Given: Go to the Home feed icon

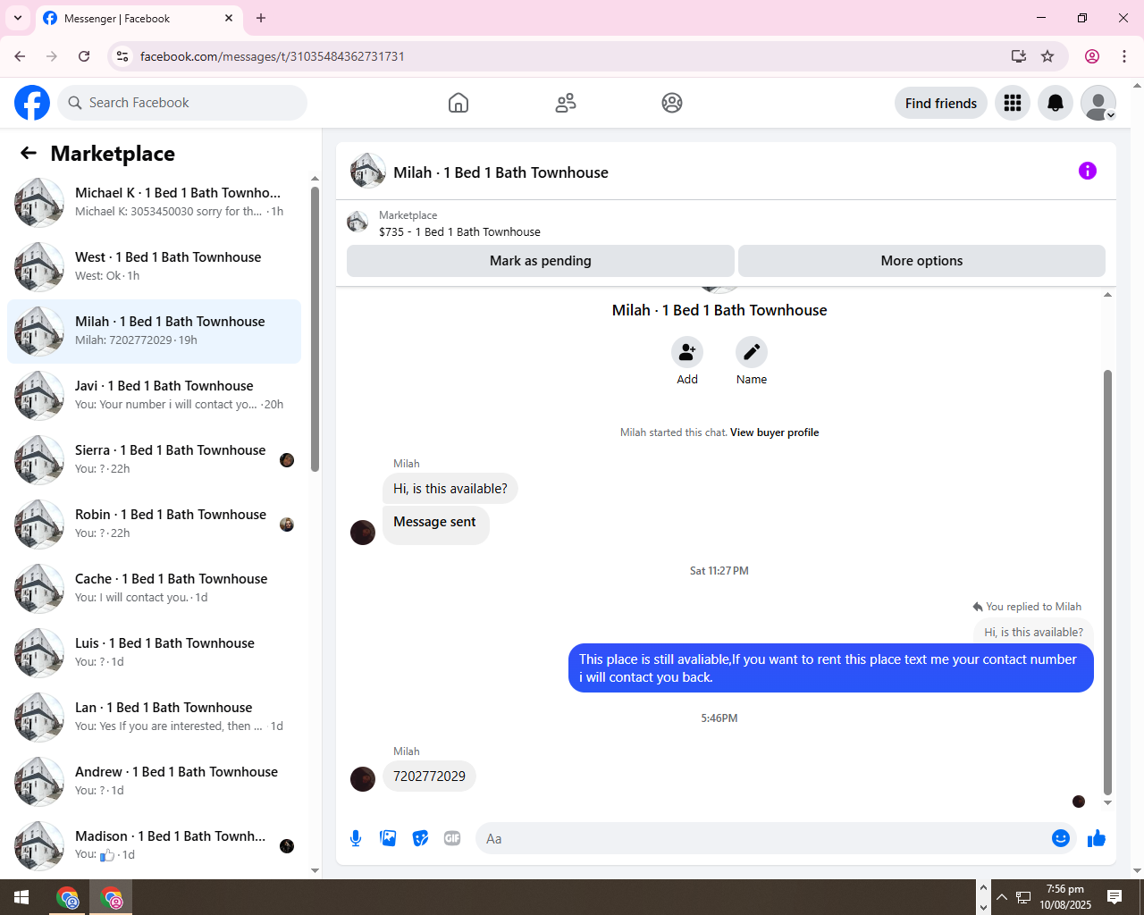Looking at the screenshot, I should pyautogui.click(x=458, y=103).
